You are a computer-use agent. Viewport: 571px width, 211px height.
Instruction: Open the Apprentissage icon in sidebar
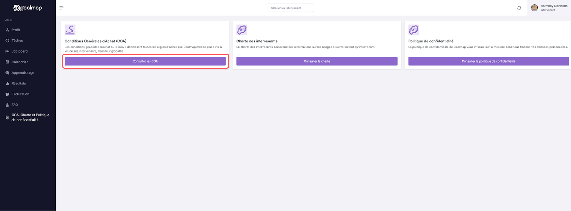[x=7, y=73]
